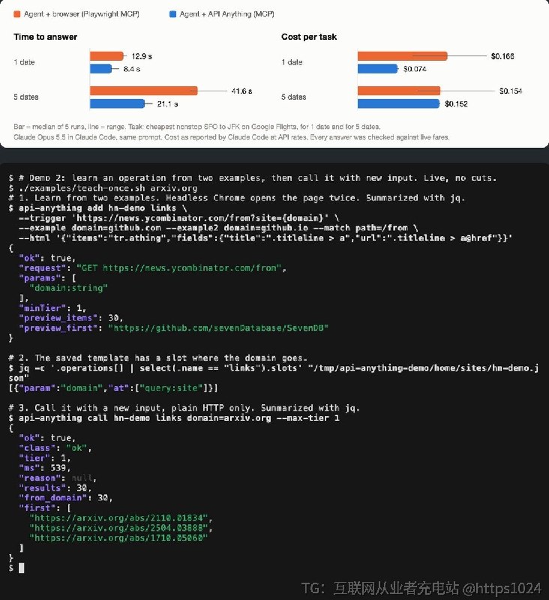This screenshot has width=549, height=600.
Task: Click the terminal cursor at the last prompt
Action: tap(22, 568)
